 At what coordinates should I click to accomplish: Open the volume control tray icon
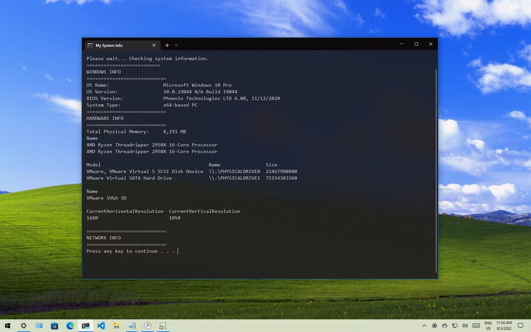(465, 326)
